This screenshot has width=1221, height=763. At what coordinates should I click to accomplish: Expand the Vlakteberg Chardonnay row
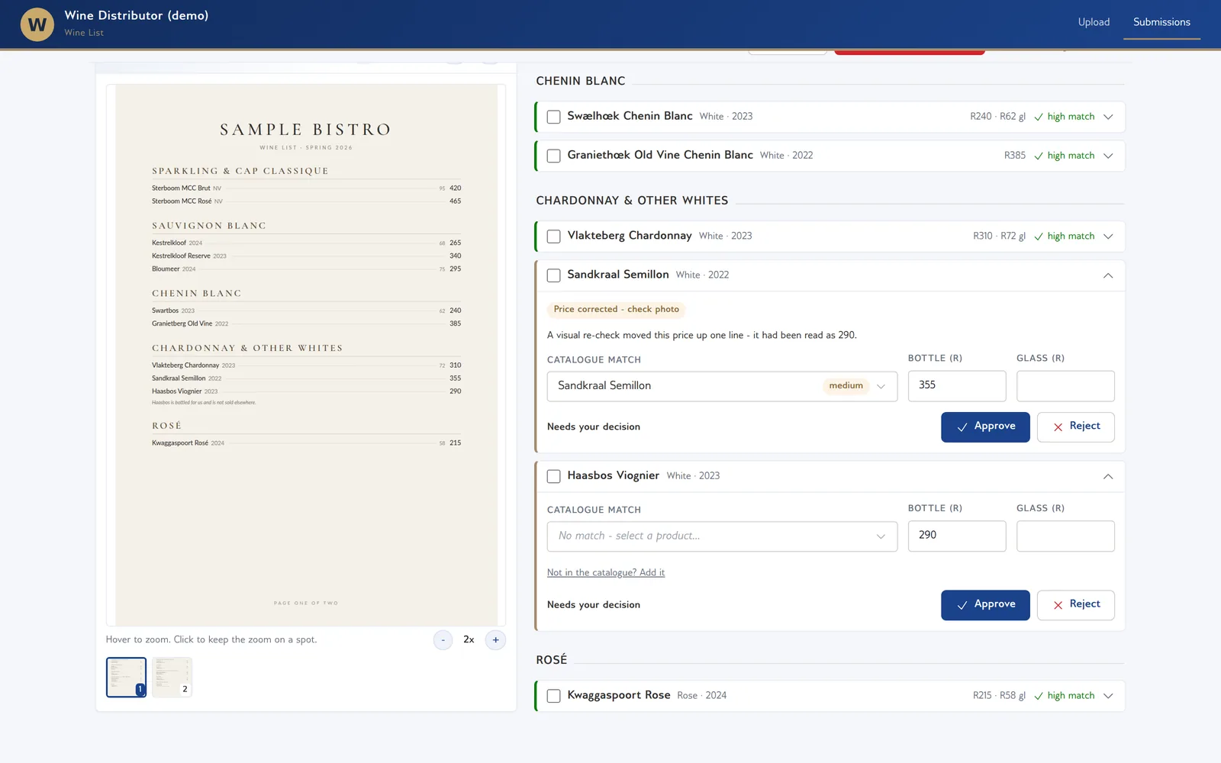tap(1108, 237)
